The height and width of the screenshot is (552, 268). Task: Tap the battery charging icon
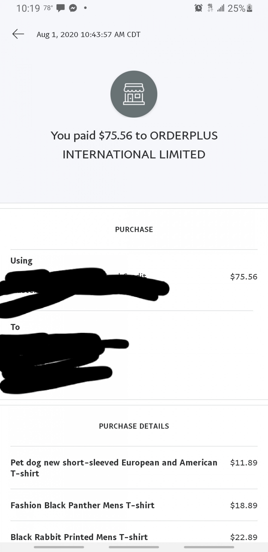click(250, 8)
